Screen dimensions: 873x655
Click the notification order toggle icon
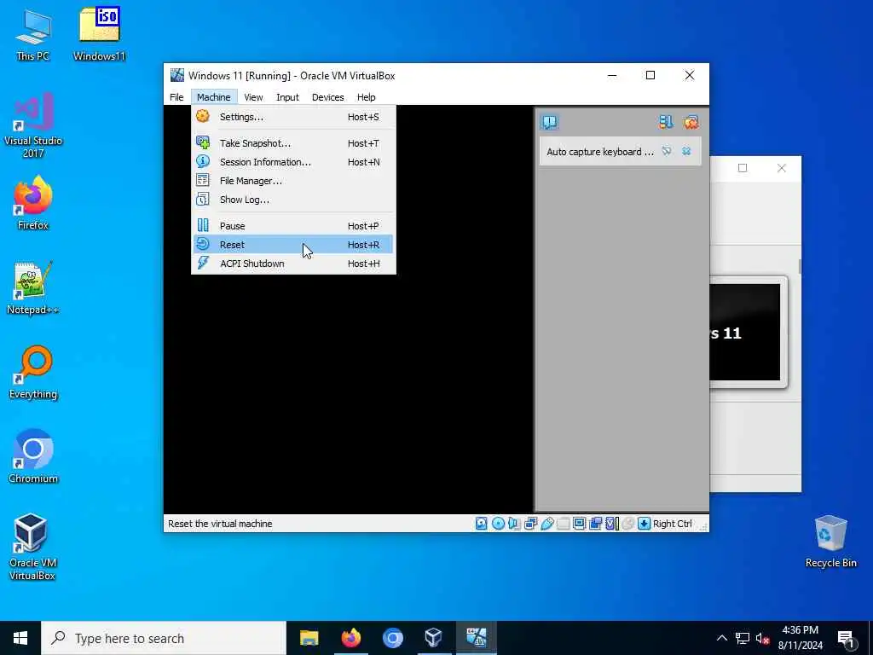point(666,122)
